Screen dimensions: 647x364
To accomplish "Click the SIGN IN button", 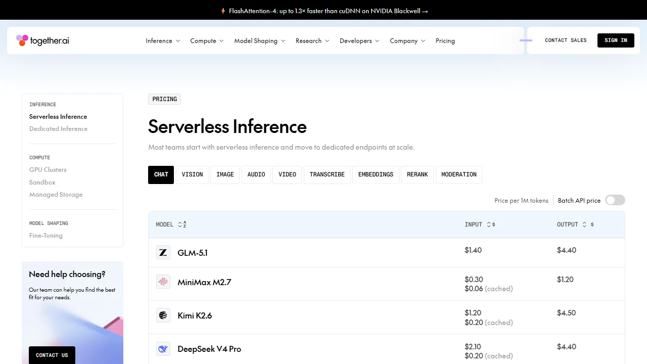I will [x=616, y=40].
